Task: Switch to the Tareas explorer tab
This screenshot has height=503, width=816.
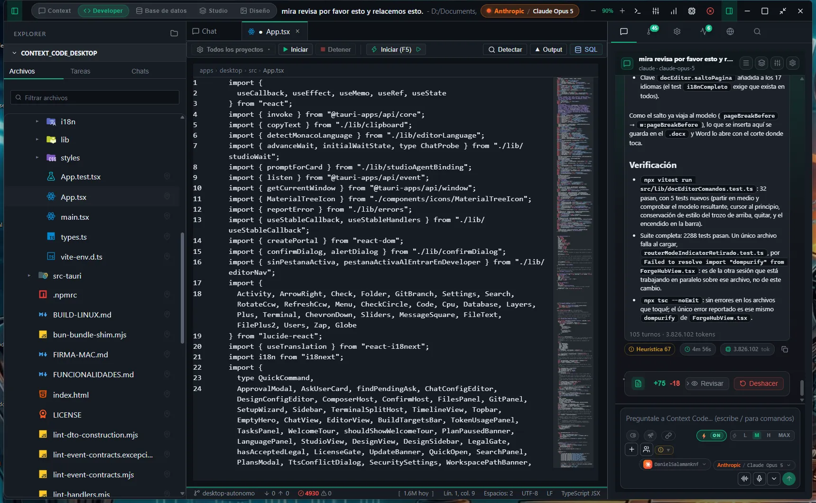Action: (80, 71)
